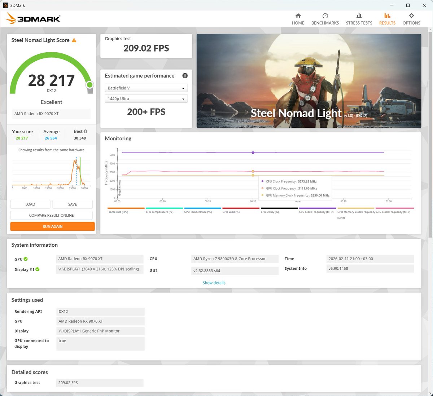
Task: Click the Time value 2026-02-11 21:00
Action: pyautogui.click(x=370, y=259)
